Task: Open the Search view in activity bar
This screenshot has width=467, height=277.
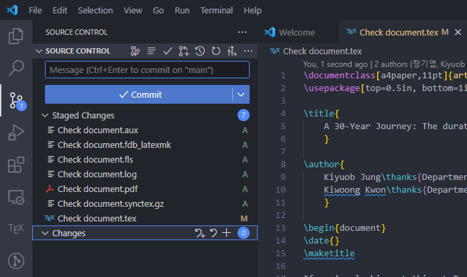Action: pyautogui.click(x=16, y=68)
